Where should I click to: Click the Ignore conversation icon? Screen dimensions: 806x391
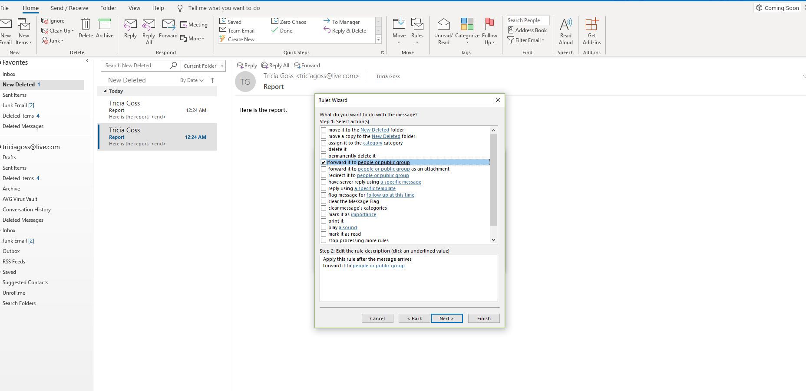click(45, 21)
